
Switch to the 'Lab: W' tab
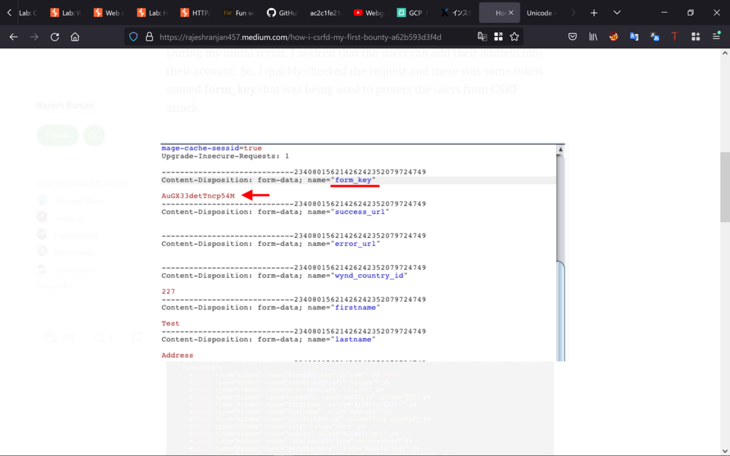66,13
